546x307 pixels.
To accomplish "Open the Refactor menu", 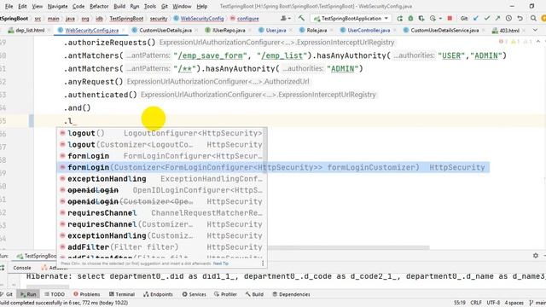I will [x=99, y=6].
